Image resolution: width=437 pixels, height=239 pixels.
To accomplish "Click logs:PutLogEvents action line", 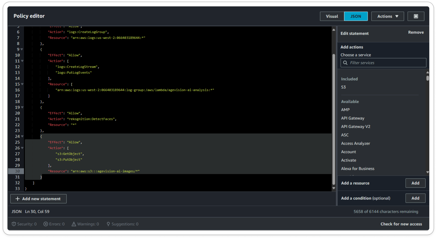I will (73, 73).
